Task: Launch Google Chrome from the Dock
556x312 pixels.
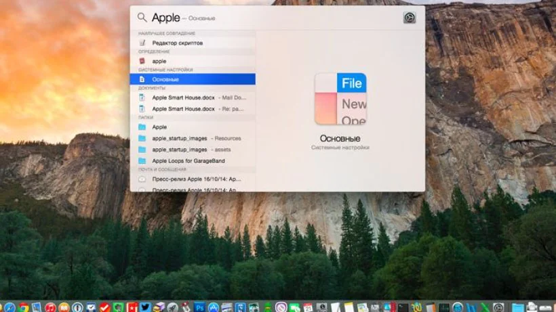Action: coord(24,307)
